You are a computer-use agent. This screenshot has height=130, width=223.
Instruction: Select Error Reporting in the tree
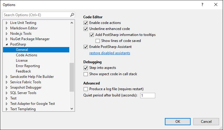click(x=28, y=66)
